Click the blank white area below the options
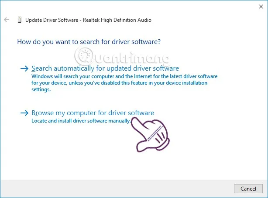The height and width of the screenshot is (198, 268). point(87,157)
